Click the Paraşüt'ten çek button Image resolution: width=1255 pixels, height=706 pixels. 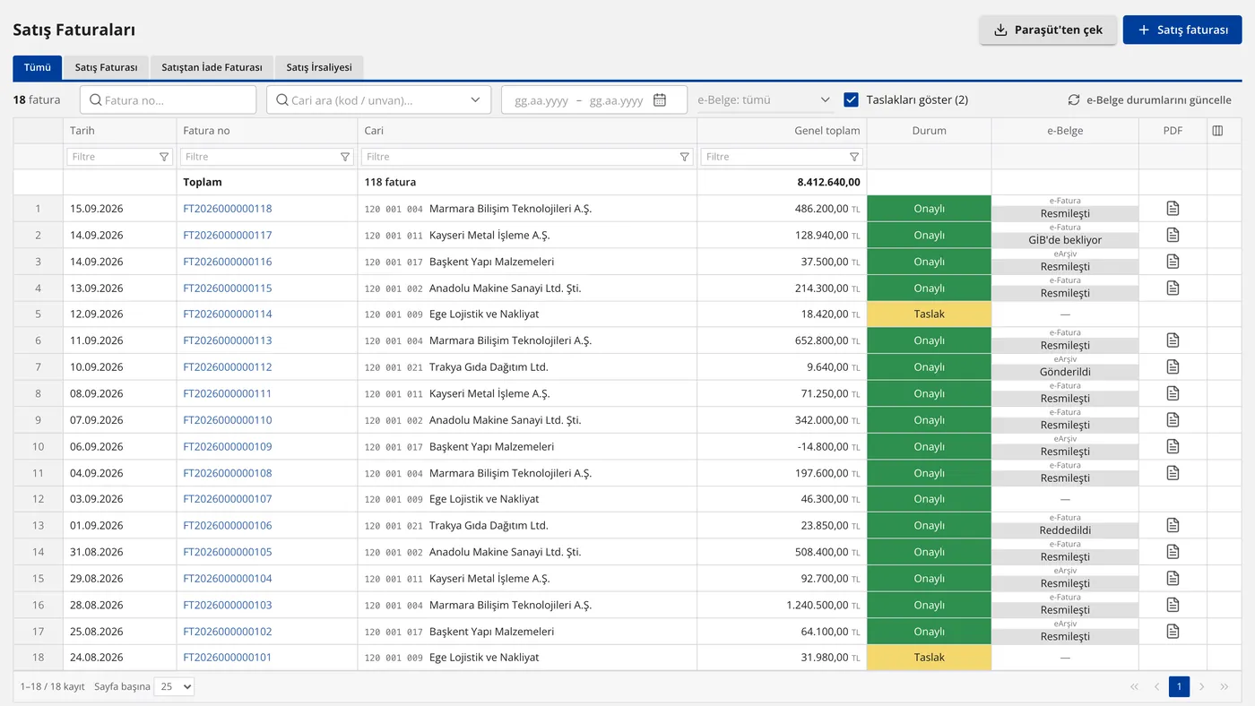pyautogui.click(x=1048, y=30)
